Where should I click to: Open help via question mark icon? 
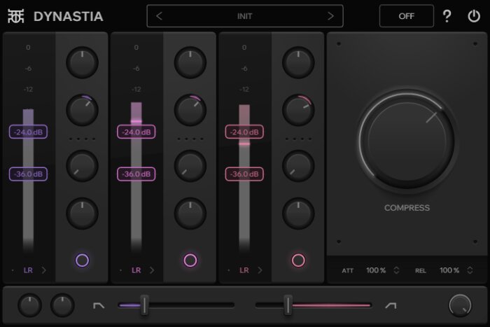(x=447, y=16)
